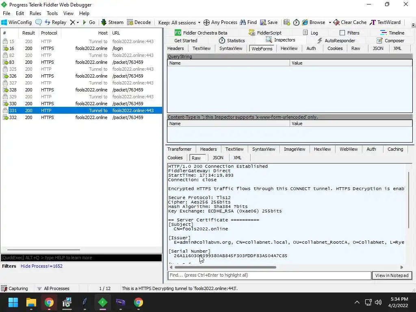Image resolution: width=416 pixels, height=312 pixels.
Task: Open the Tools menu
Action: [x=52, y=13]
